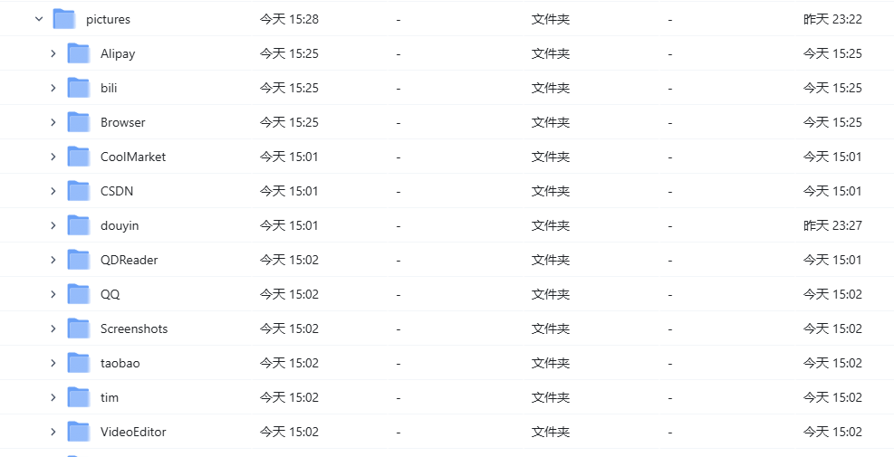
Task: Click the CoolMarket folder icon
Action: tap(79, 157)
